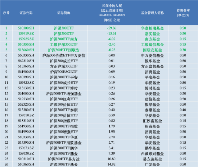Click the 沪深300ETF博时 name cell
The image size is (198, 167).
coord(64,88)
